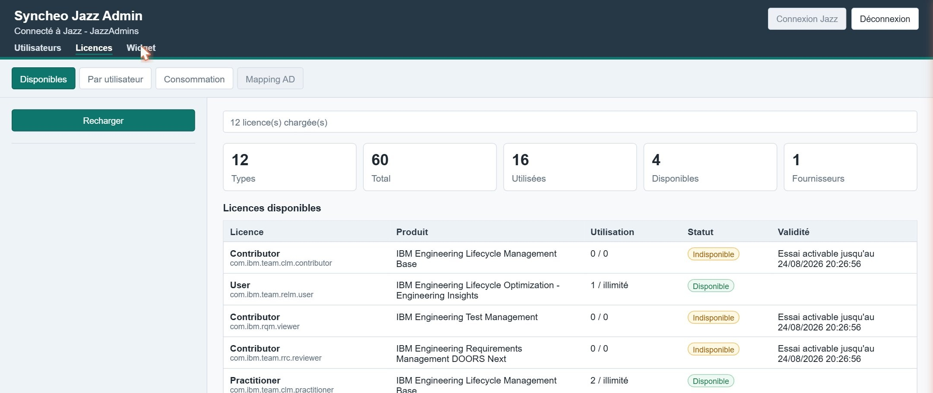
Task: Click the Déconnexion button
Action: tap(885, 19)
